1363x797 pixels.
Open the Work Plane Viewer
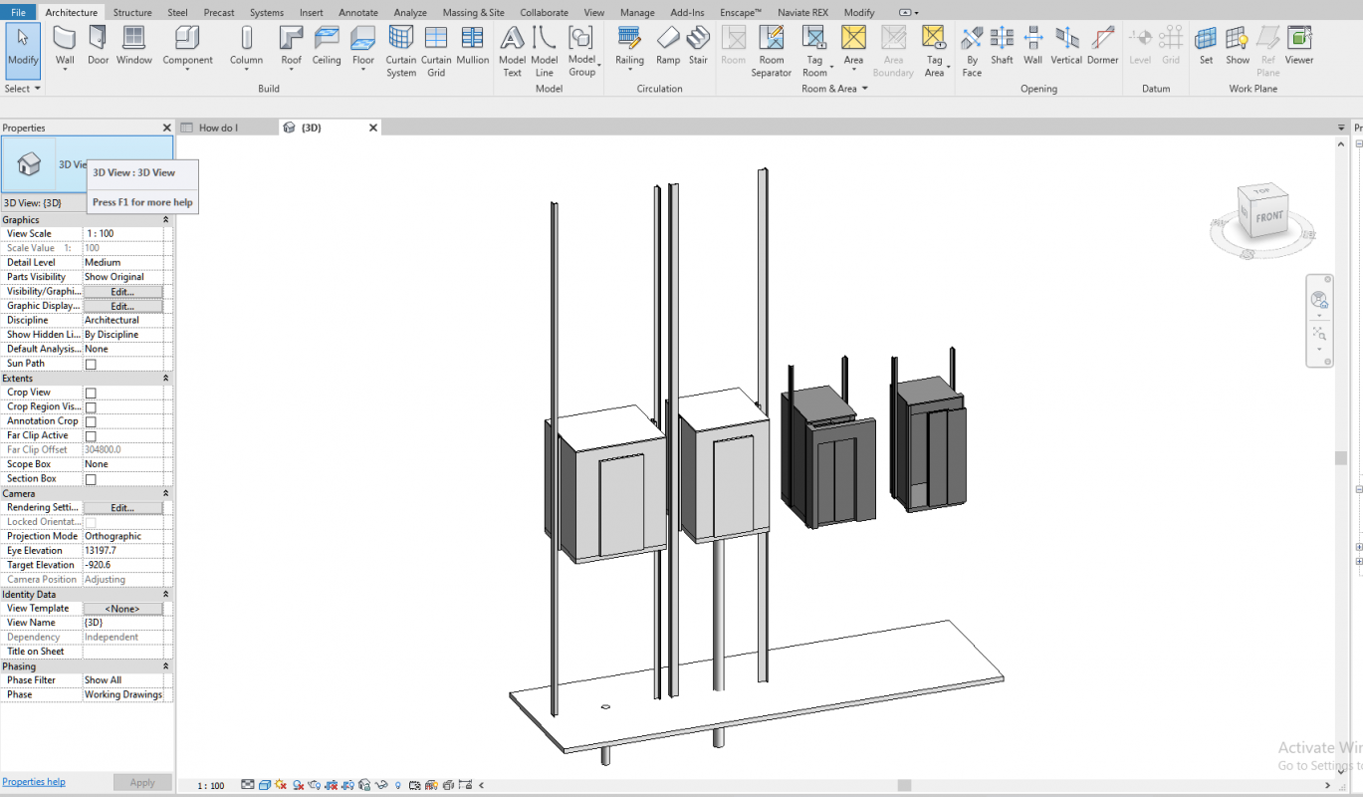coord(1298,46)
